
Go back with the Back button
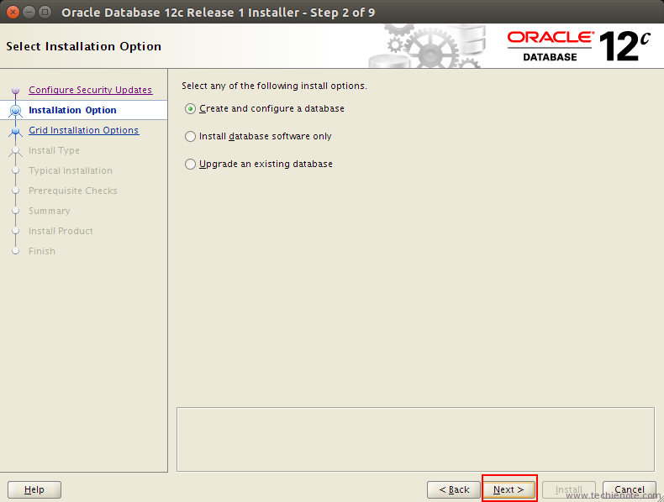(x=454, y=489)
